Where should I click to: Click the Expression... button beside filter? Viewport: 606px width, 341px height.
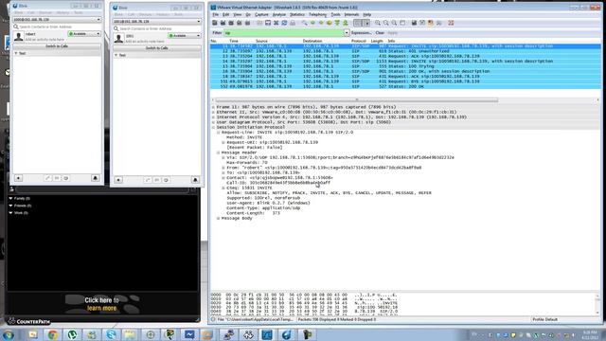[x=362, y=33]
